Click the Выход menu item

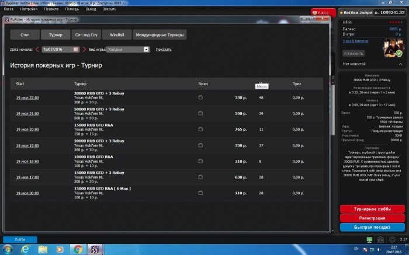(91, 9)
